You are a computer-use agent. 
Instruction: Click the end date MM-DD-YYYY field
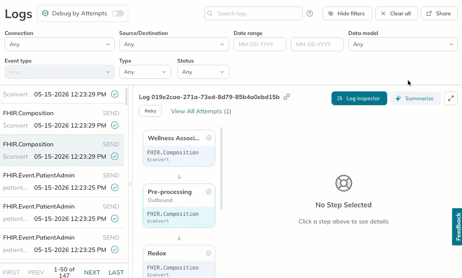pyautogui.click(x=317, y=44)
